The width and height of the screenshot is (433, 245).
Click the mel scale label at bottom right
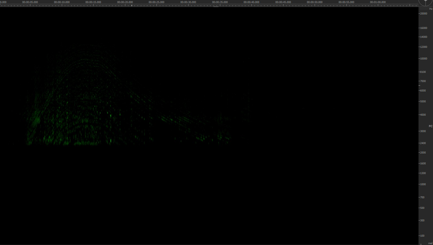(430, 243)
